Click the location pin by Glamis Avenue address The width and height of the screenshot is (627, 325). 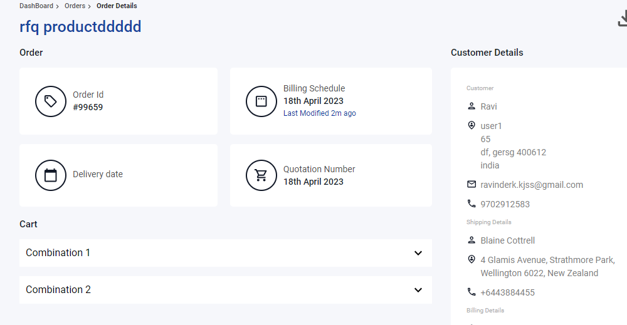[x=472, y=259]
